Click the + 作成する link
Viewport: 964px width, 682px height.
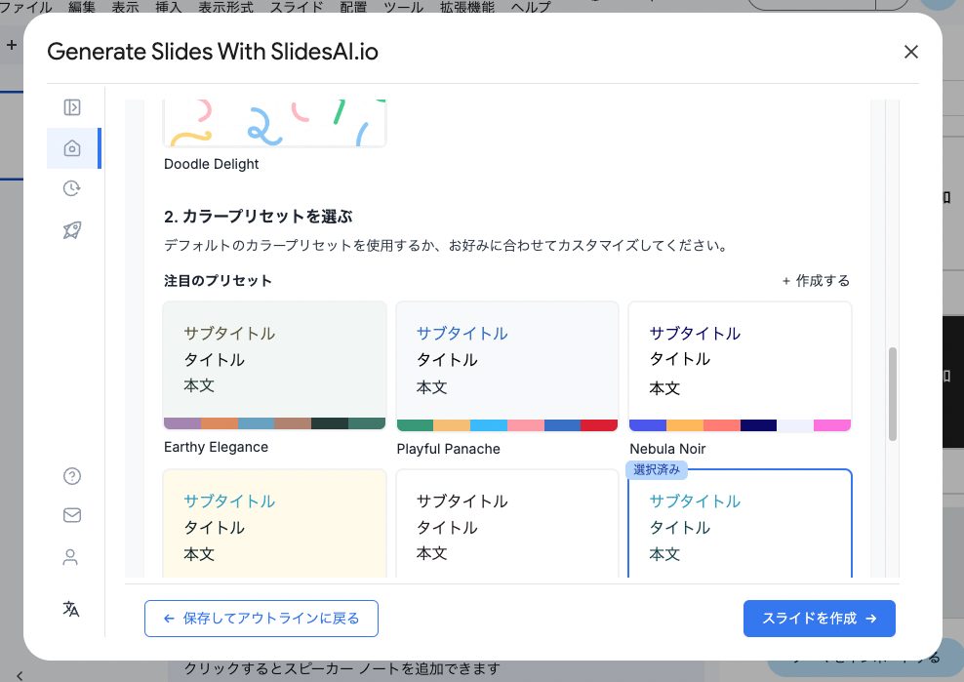[x=816, y=281]
